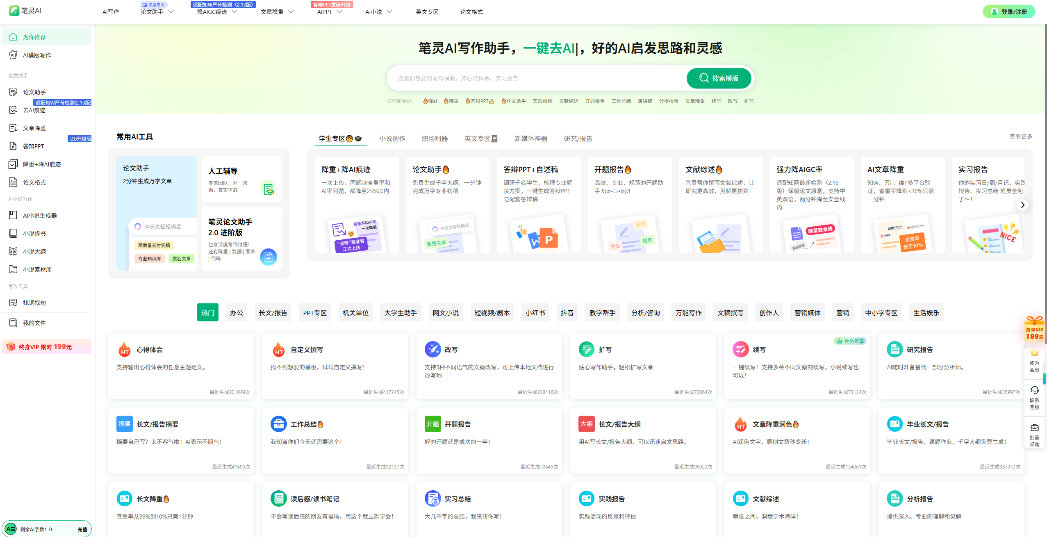Click the 续写 template icon

coord(741,349)
